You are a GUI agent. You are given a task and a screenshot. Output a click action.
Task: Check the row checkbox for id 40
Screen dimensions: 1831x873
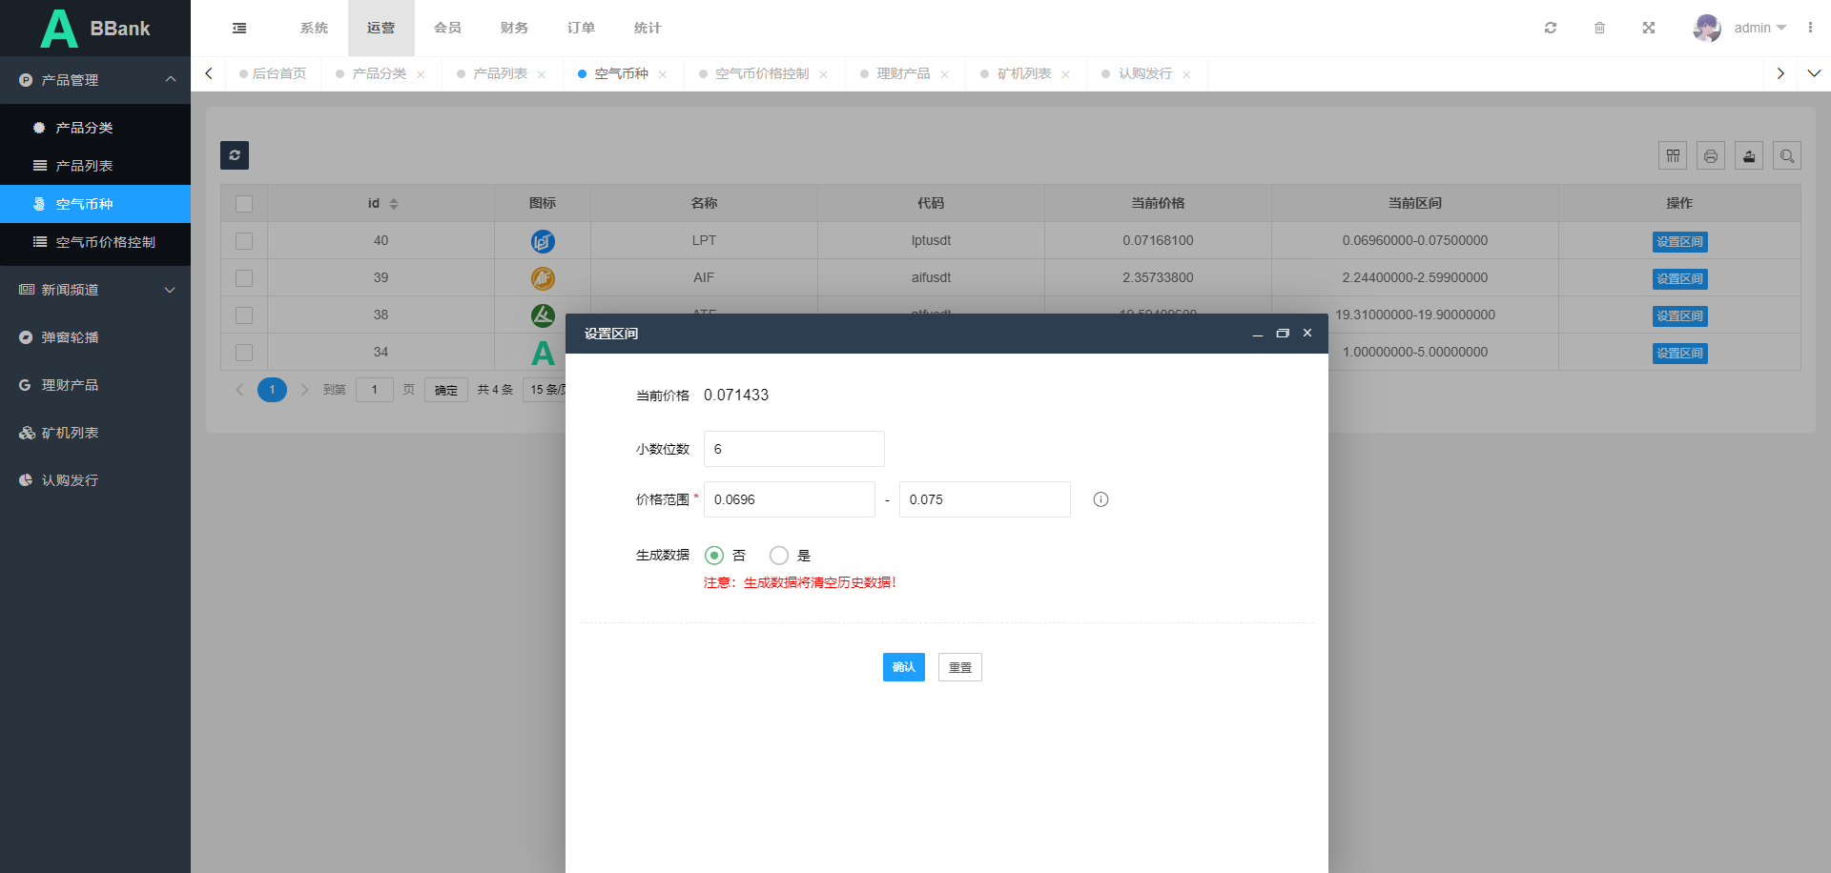point(244,241)
